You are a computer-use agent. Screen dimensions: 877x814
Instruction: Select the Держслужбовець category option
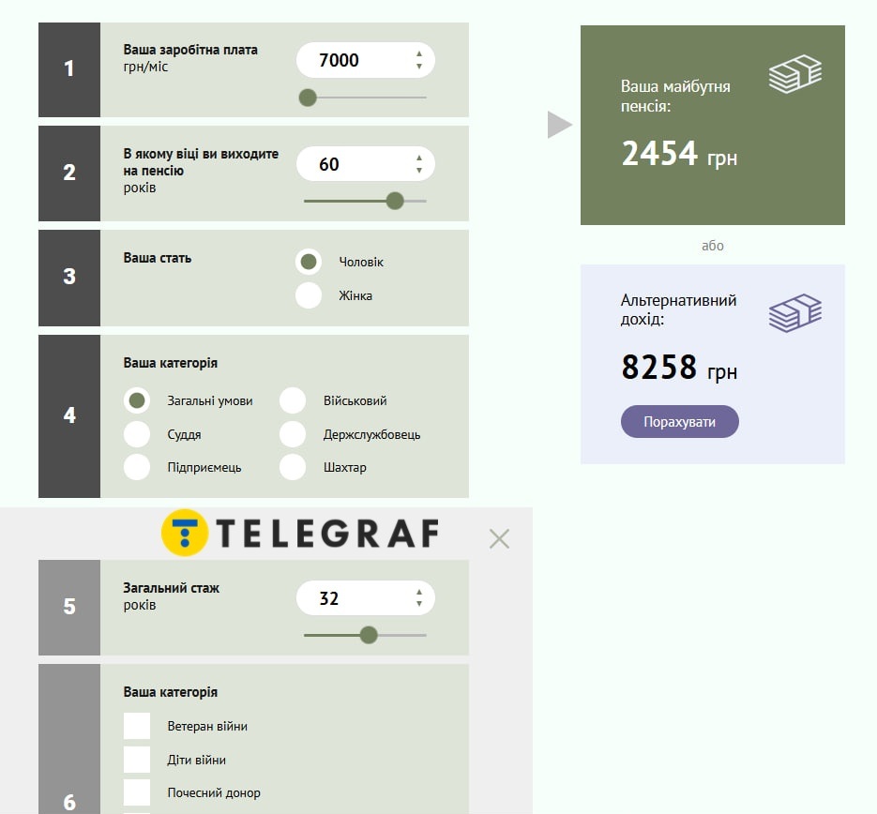tap(293, 434)
